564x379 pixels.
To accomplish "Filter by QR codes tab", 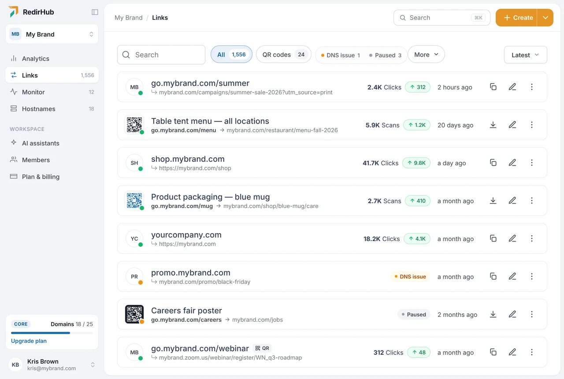I will point(284,55).
